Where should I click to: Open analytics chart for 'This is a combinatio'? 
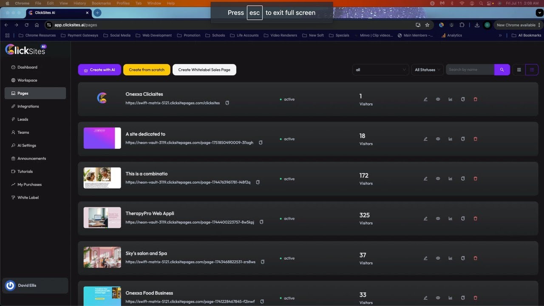tap(450, 179)
